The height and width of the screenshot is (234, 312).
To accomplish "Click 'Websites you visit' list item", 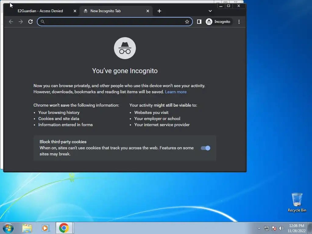I will [x=151, y=112].
